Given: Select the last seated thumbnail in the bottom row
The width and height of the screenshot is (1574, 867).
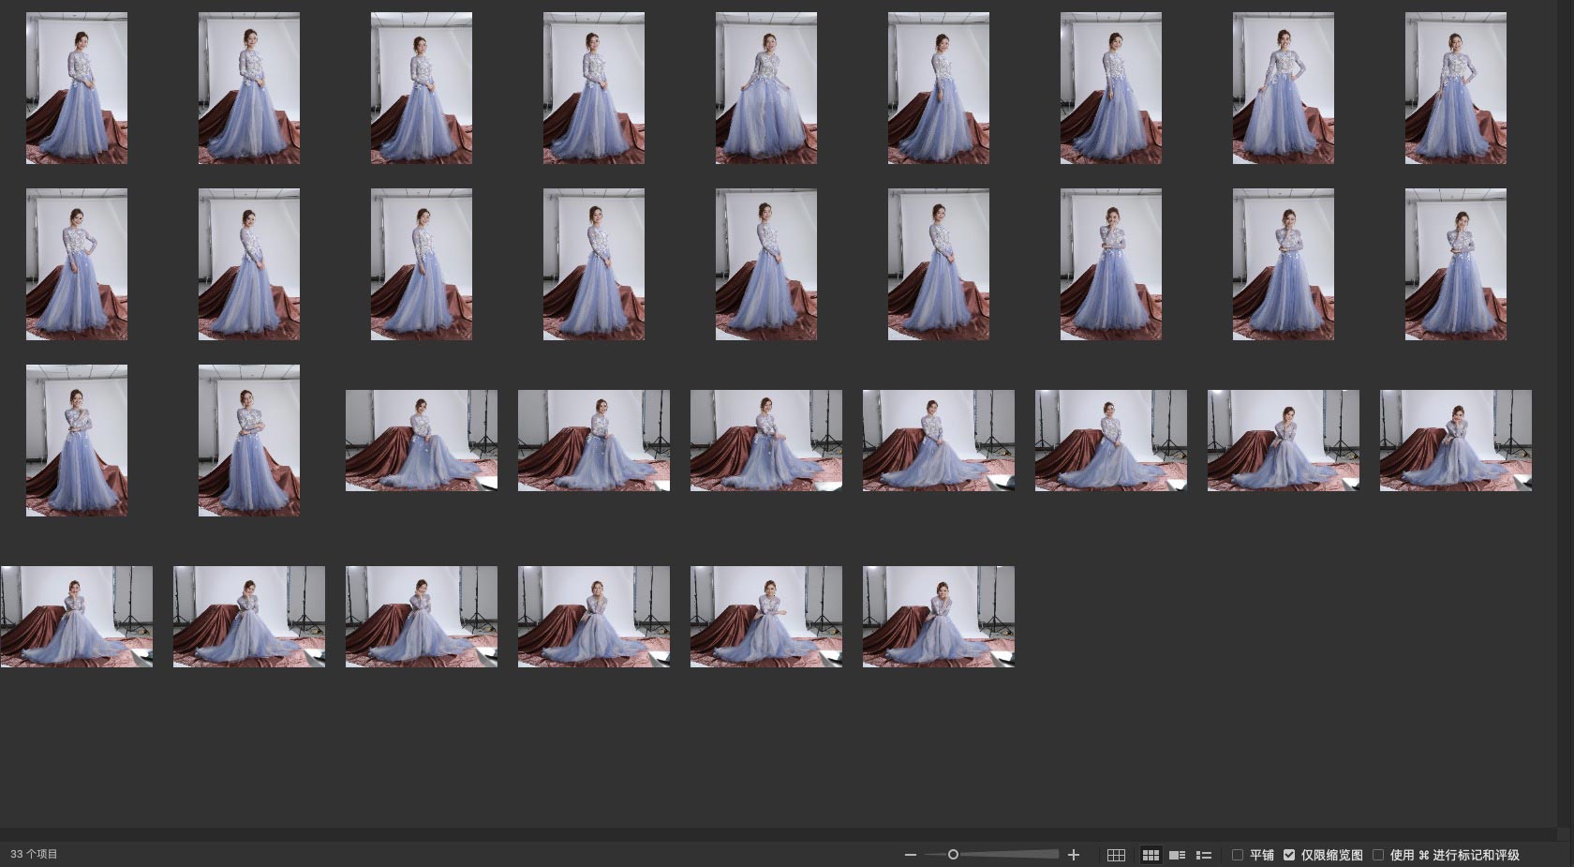Looking at the screenshot, I should (938, 617).
